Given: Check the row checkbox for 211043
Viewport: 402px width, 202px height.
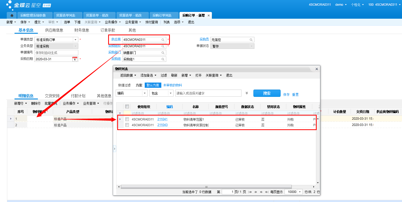Looking at the screenshot, I should [x=127, y=125].
